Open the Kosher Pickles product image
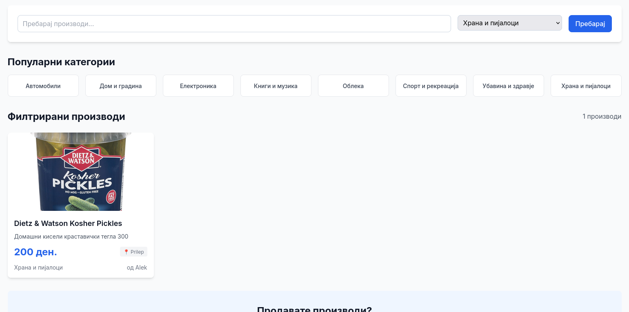The height and width of the screenshot is (312, 629). coord(81,172)
